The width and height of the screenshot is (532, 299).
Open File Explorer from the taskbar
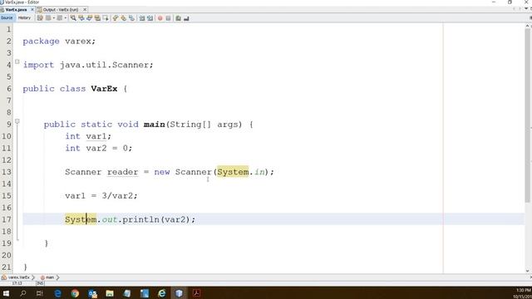click(x=110, y=293)
